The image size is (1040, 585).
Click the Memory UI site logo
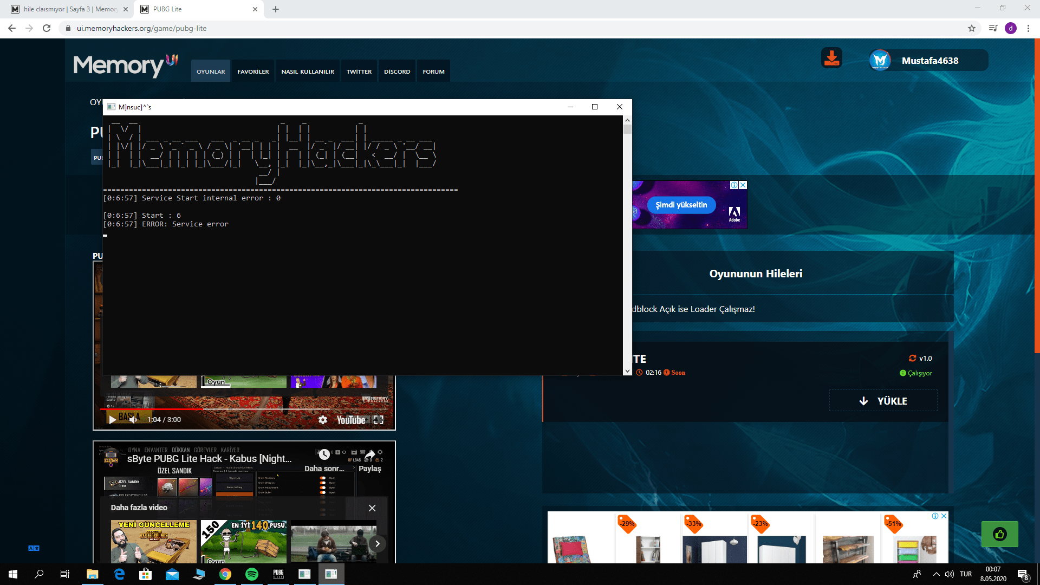pyautogui.click(x=125, y=66)
